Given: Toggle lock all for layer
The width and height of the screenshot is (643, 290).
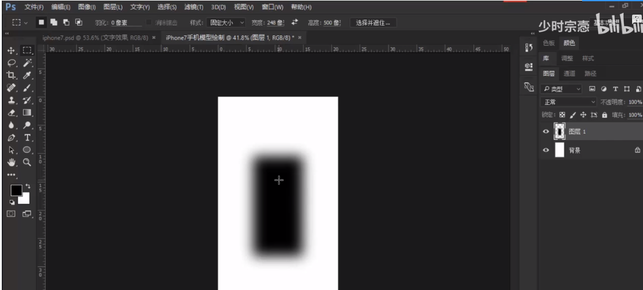Looking at the screenshot, I should coord(604,115).
